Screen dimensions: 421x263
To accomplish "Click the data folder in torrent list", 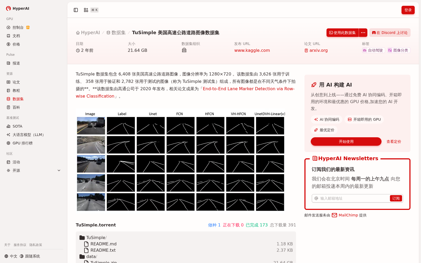I will pos(88,256).
